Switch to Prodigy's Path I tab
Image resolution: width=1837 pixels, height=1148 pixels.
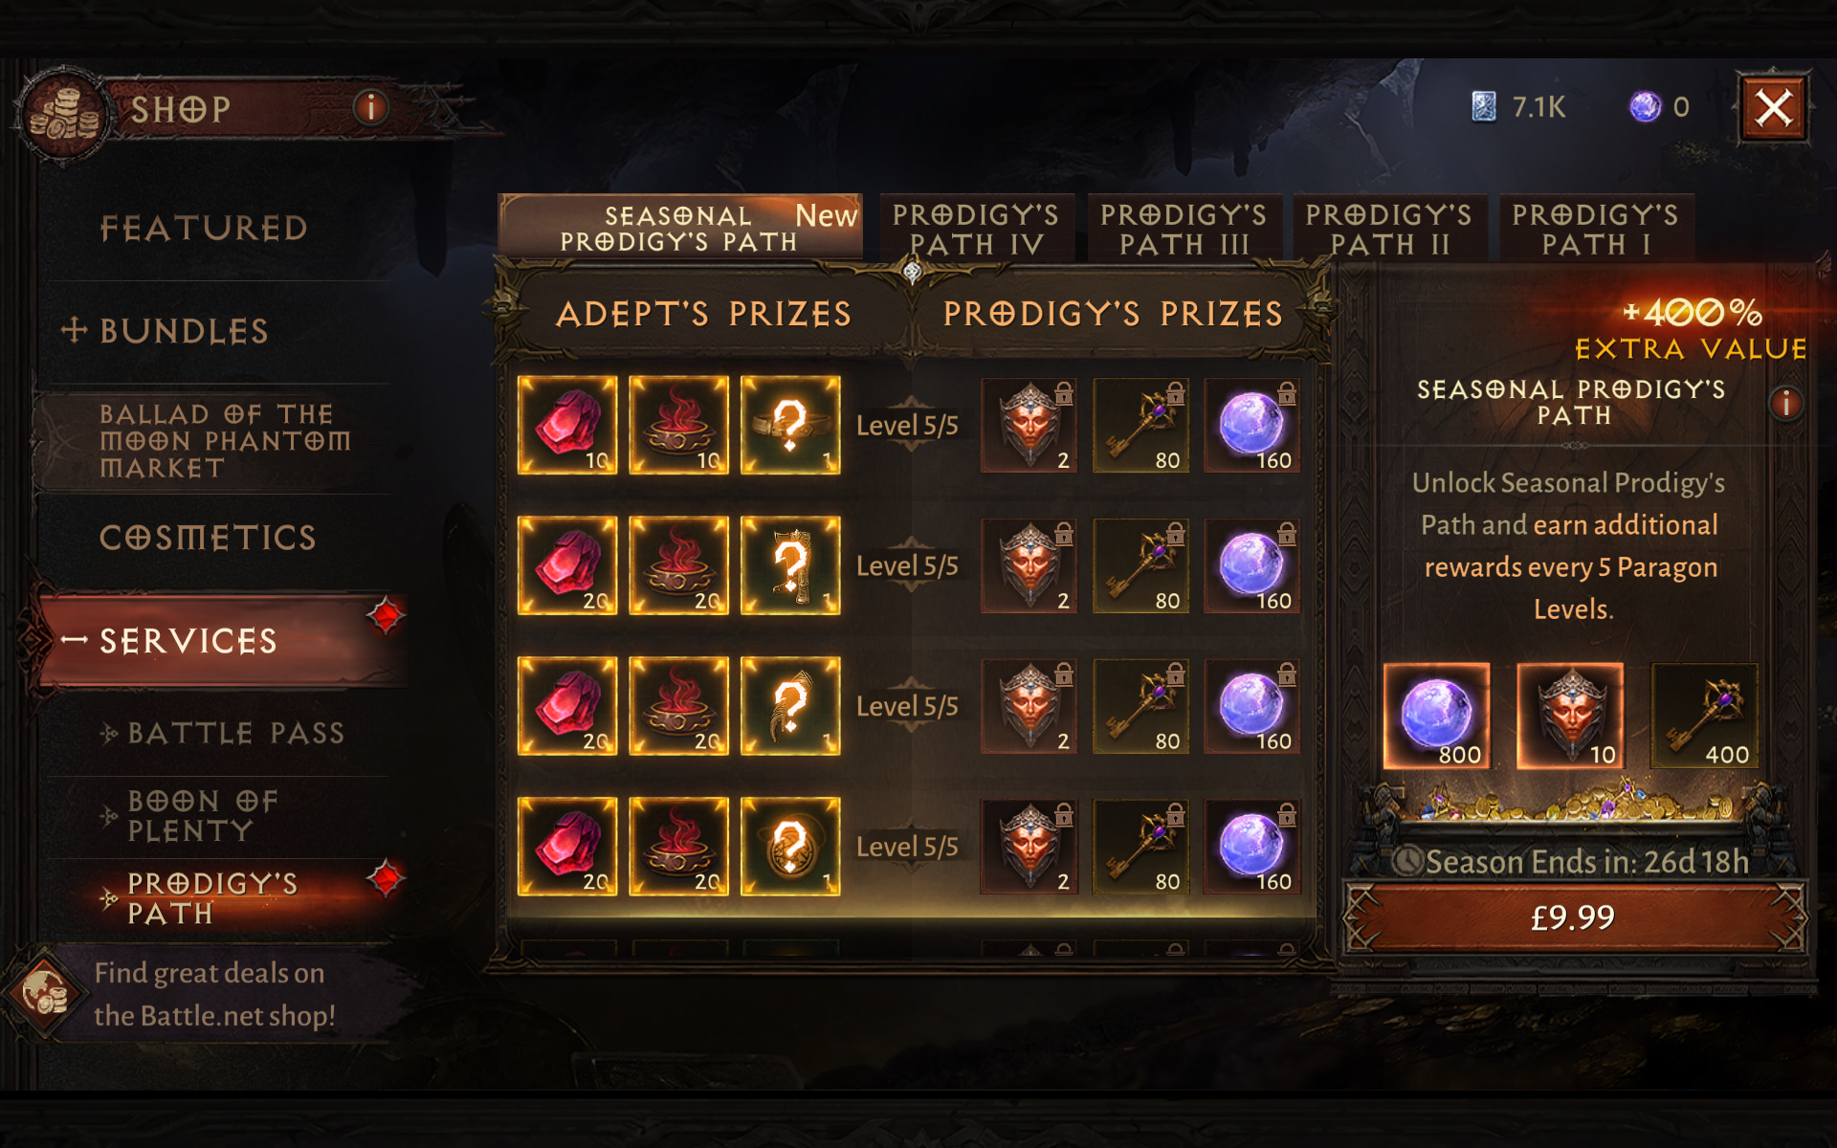coord(1595,229)
